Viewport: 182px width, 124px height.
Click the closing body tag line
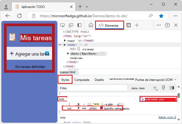pos(72,62)
